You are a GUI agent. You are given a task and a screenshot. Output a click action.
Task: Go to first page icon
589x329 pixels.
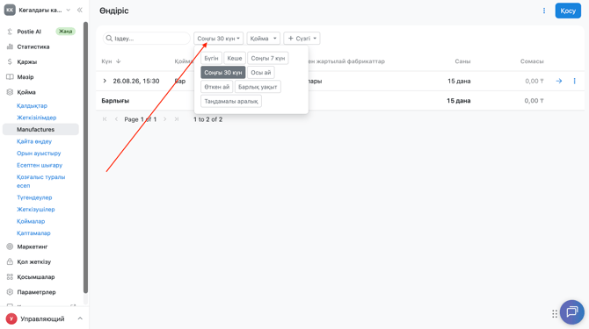tap(105, 119)
